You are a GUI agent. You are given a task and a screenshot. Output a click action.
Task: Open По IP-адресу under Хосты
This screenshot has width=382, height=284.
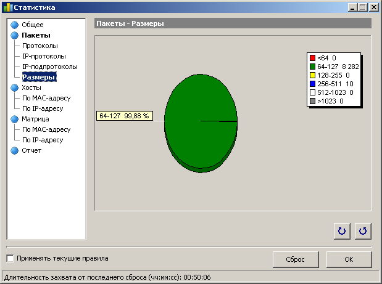[43, 108]
